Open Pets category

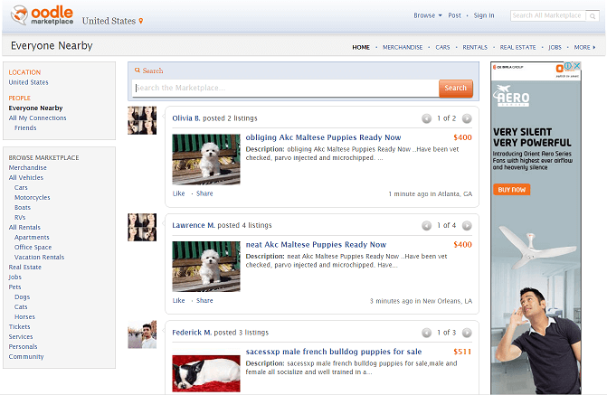[x=14, y=287]
